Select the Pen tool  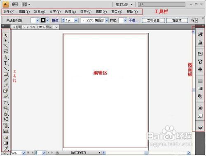(x=6, y=58)
